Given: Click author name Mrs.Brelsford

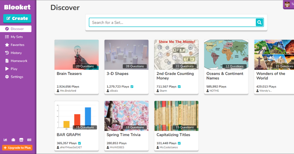Looking at the screenshot, I should pyautogui.click(x=68, y=91).
